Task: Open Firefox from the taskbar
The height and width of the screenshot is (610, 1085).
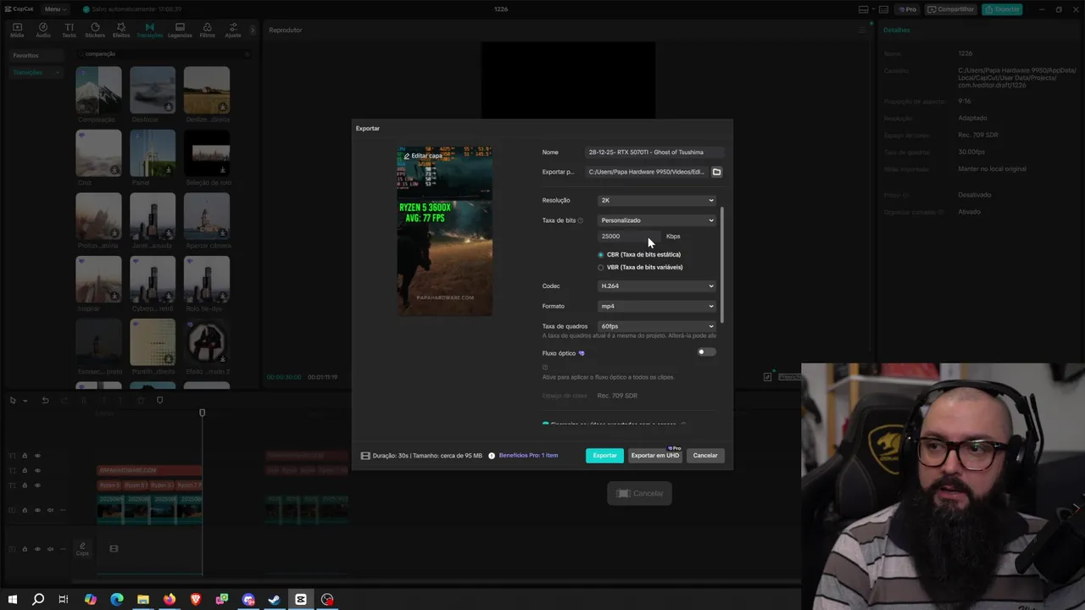Action: click(x=170, y=599)
